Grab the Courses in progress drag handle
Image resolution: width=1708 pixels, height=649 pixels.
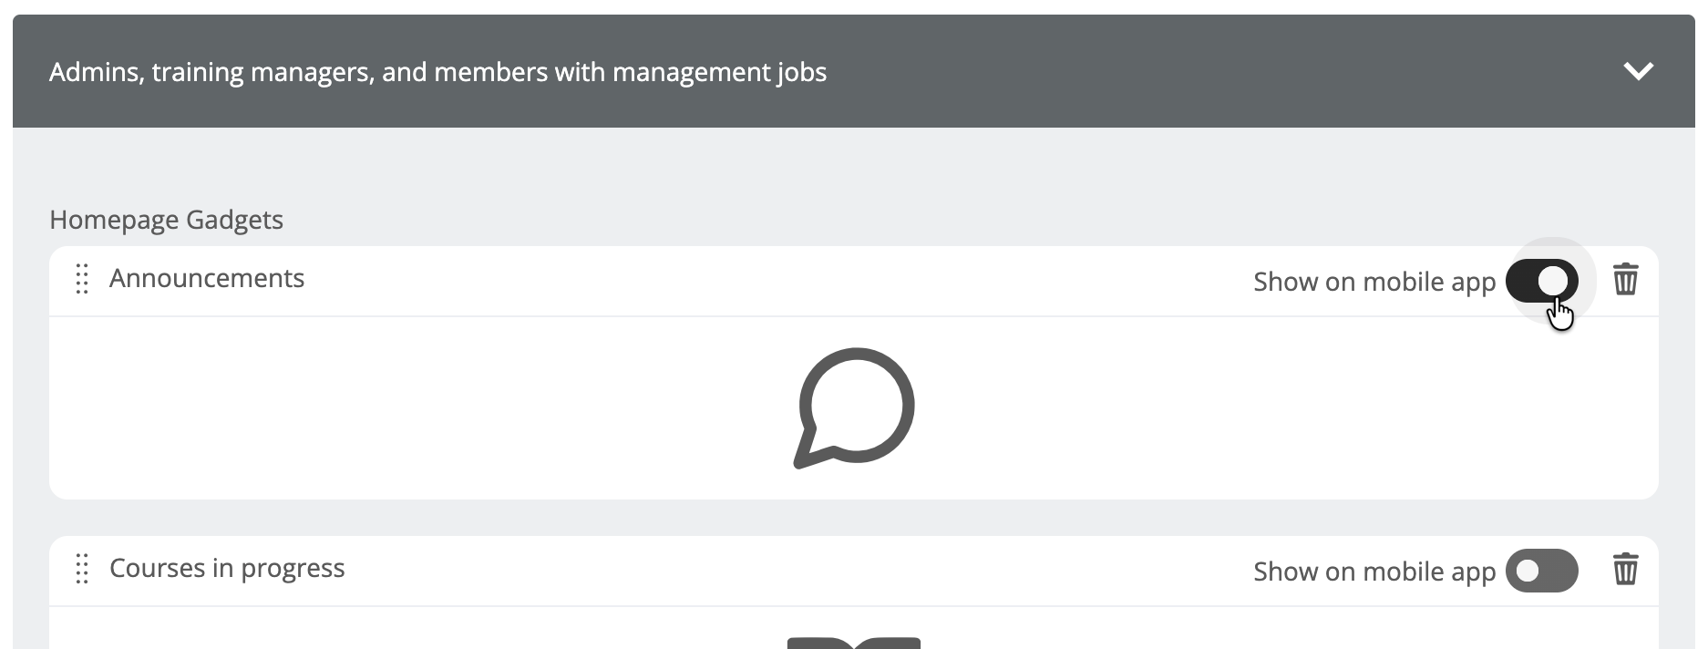tap(82, 569)
